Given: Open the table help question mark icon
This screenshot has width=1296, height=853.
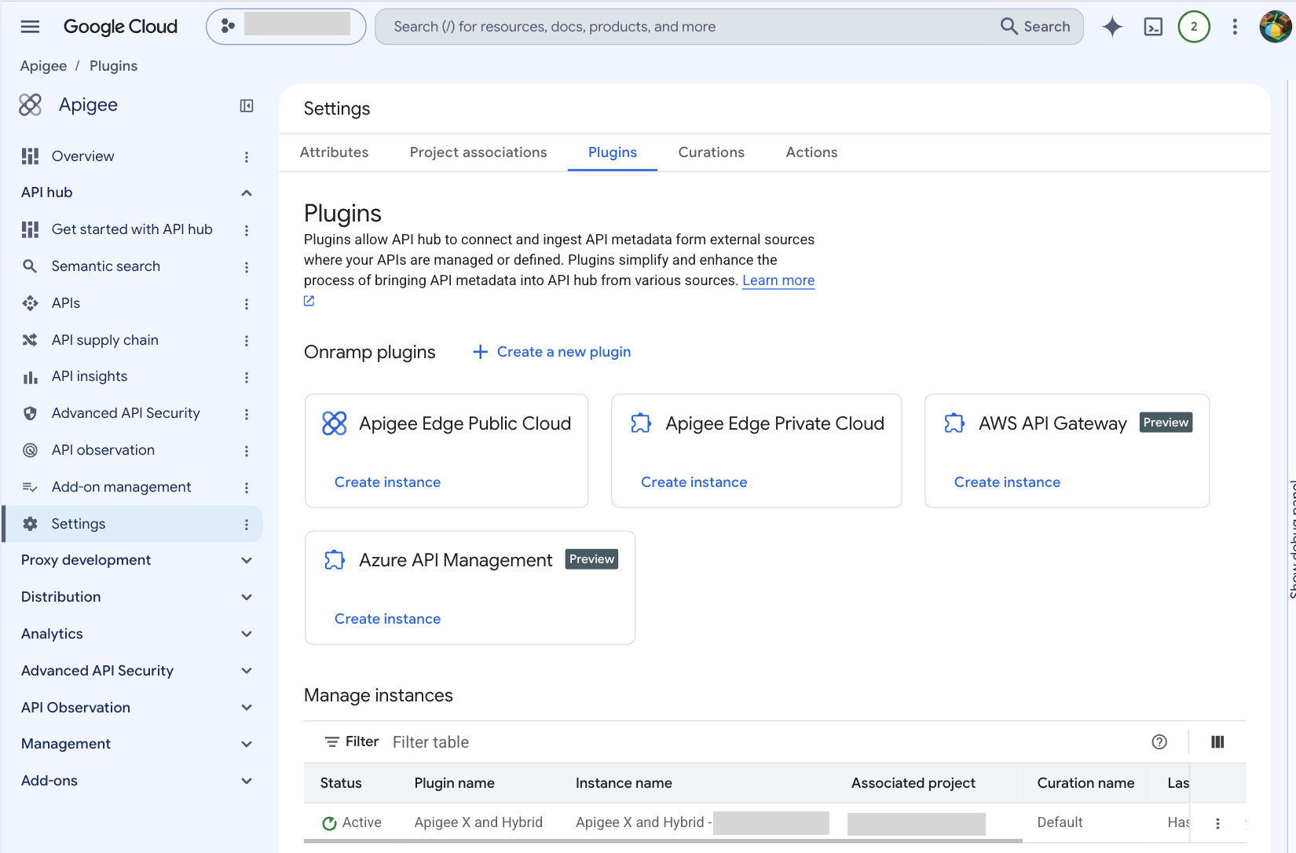Looking at the screenshot, I should pyautogui.click(x=1159, y=741).
